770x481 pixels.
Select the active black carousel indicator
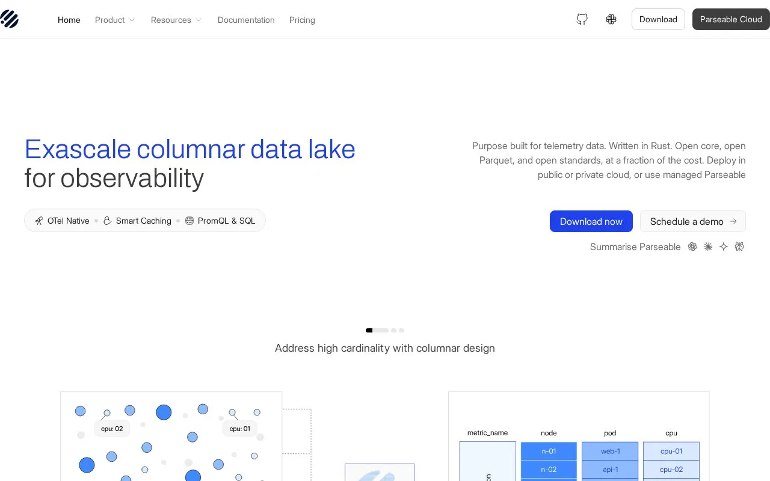tap(369, 330)
